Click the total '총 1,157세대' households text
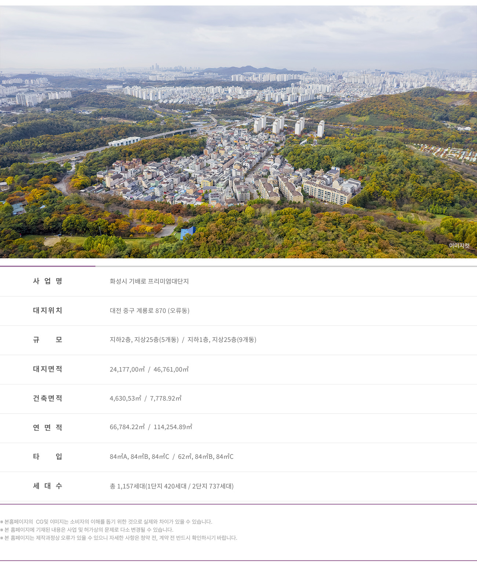Screen dimensions: 477x568 tap(127, 486)
